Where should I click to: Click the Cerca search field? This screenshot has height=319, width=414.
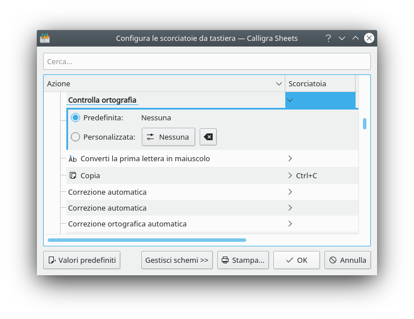(206, 61)
